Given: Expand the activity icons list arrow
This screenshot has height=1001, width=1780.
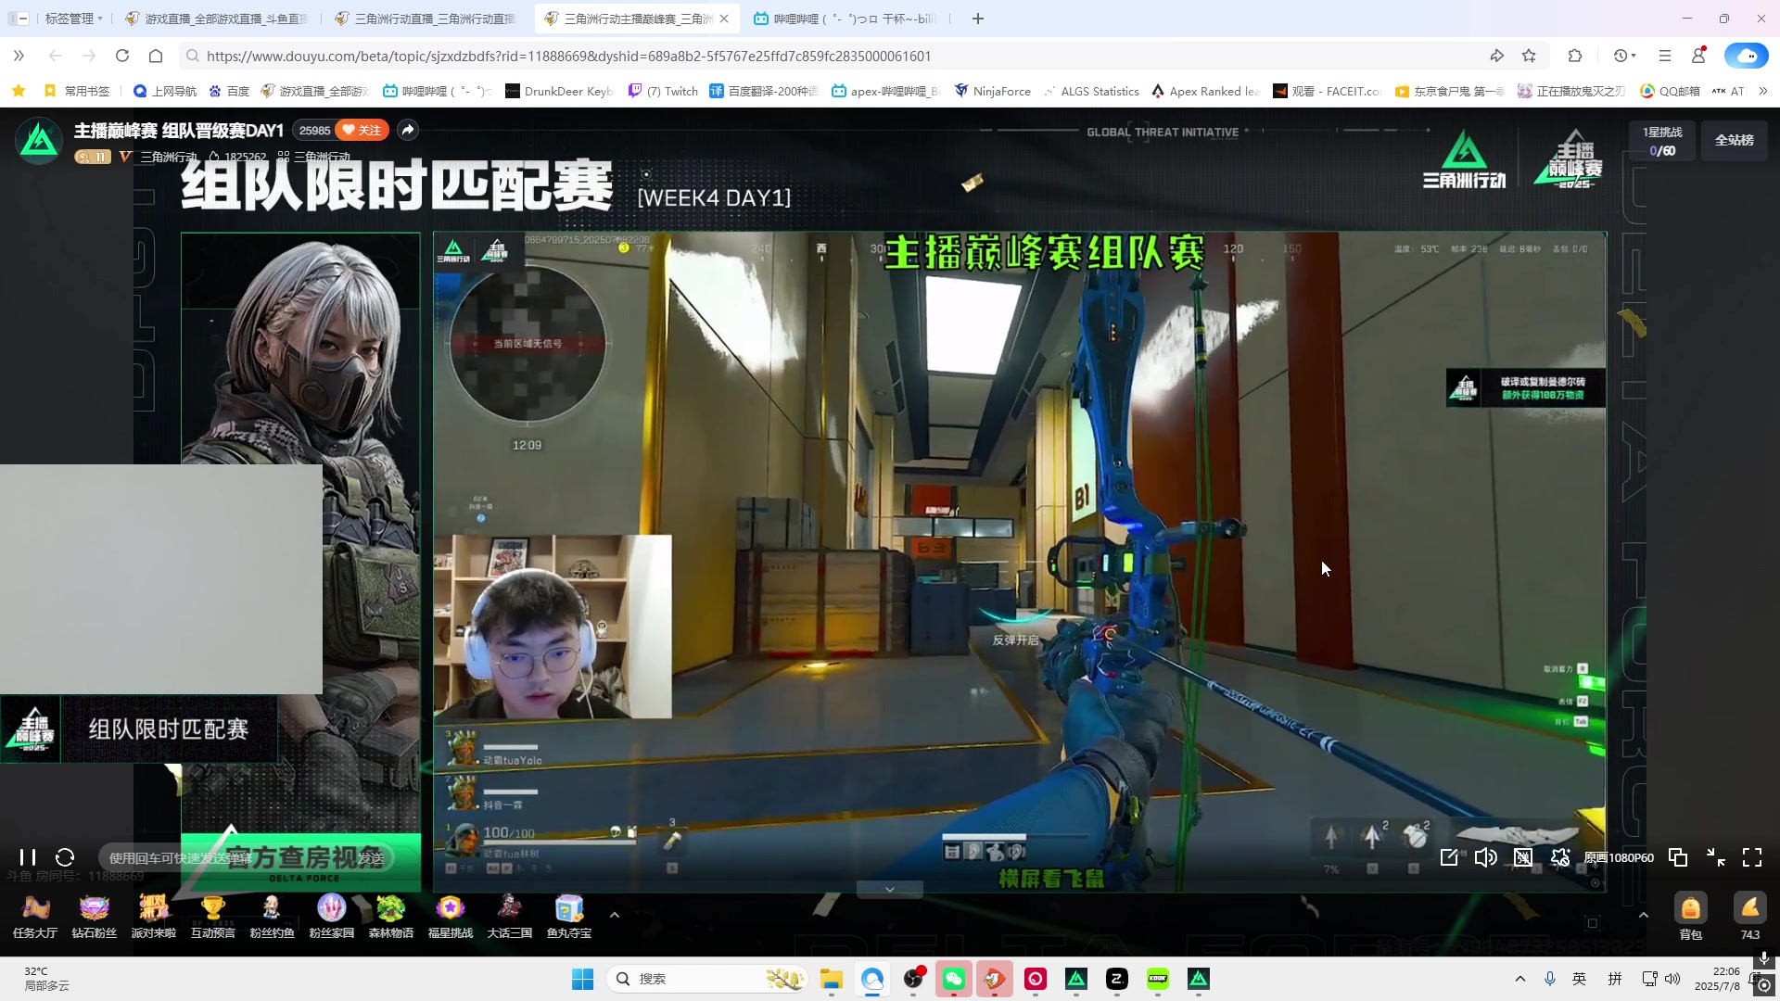Looking at the screenshot, I should click(614, 915).
